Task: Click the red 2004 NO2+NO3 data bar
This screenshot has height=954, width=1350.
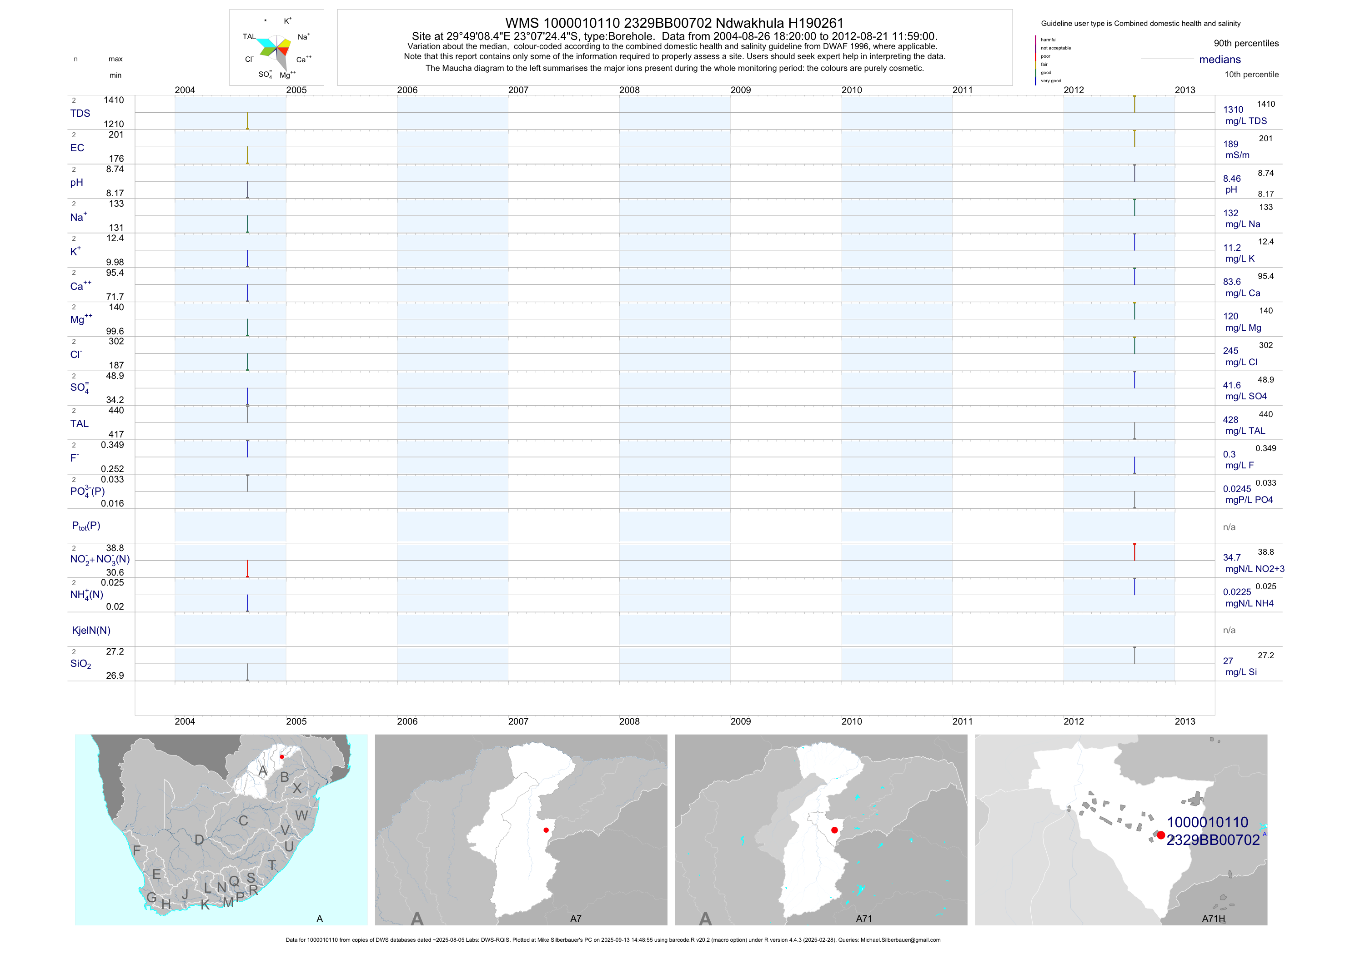Action: pos(247,569)
